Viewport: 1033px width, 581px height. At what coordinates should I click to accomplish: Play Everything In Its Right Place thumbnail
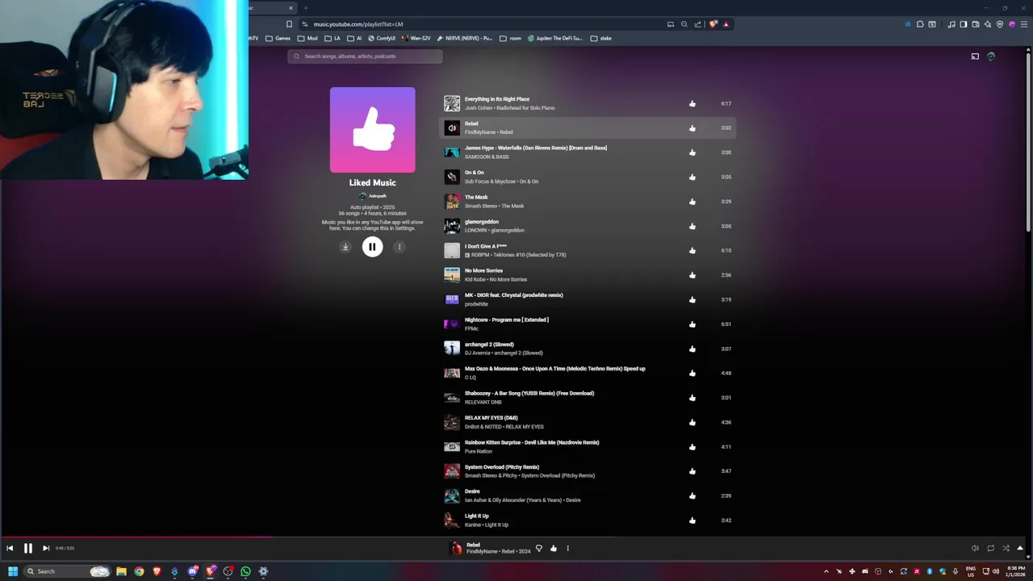pos(452,103)
